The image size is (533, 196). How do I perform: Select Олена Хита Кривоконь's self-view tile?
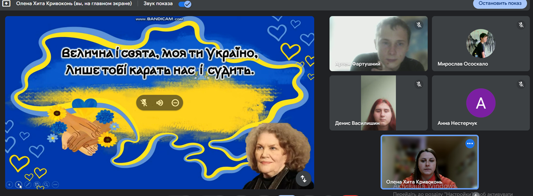(430, 162)
